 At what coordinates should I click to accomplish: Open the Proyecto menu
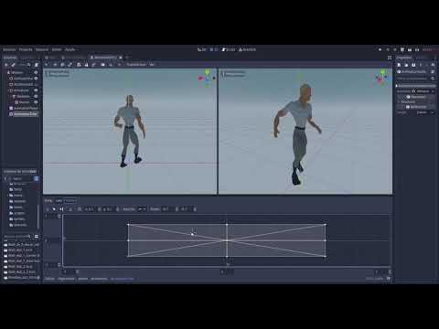click(x=26, y=49)
